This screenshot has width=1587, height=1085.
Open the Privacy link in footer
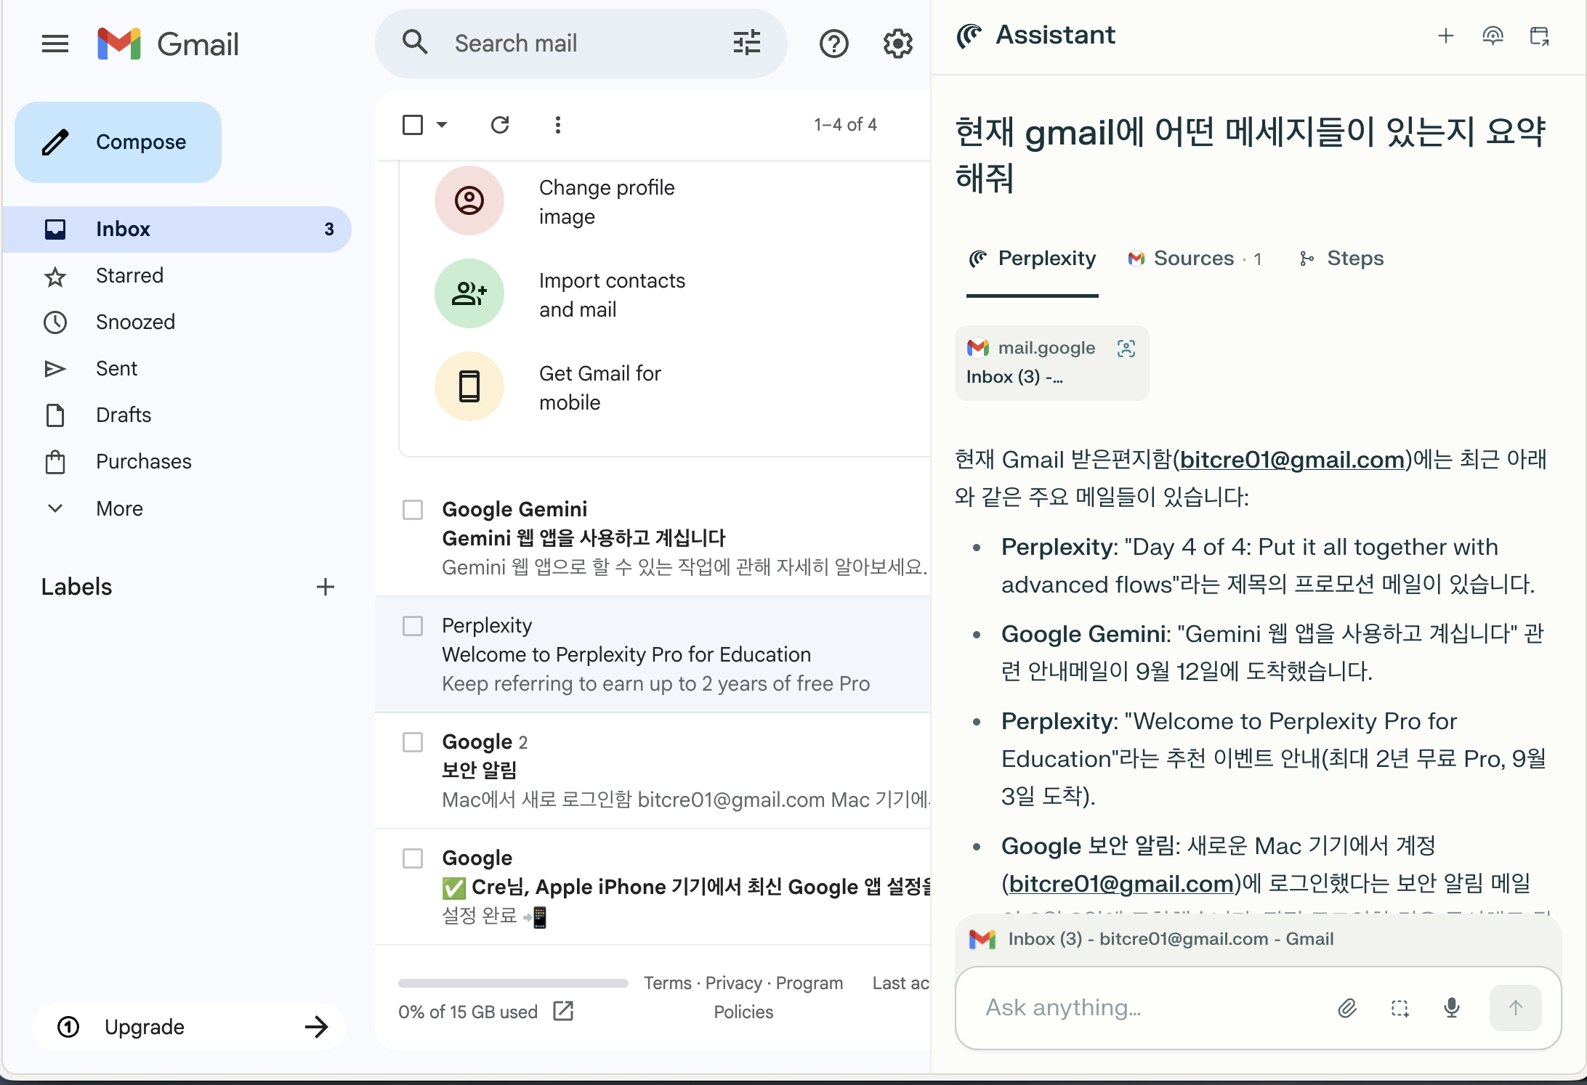[733, 983]
